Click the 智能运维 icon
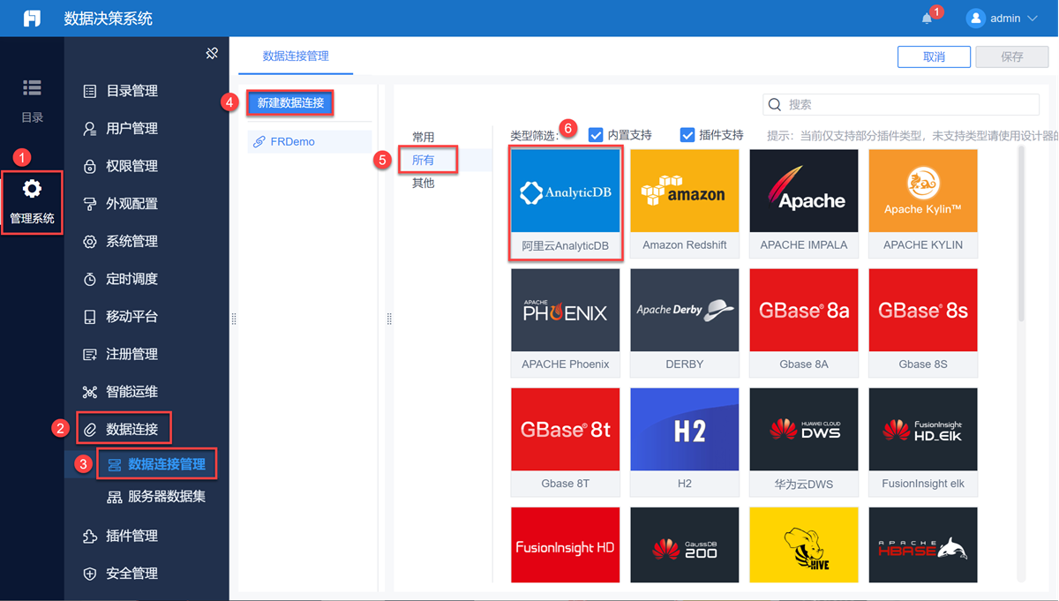 89,392
